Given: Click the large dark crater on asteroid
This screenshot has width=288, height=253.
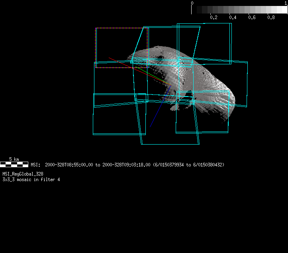Looking at the screenshot, I should (159, 58).
